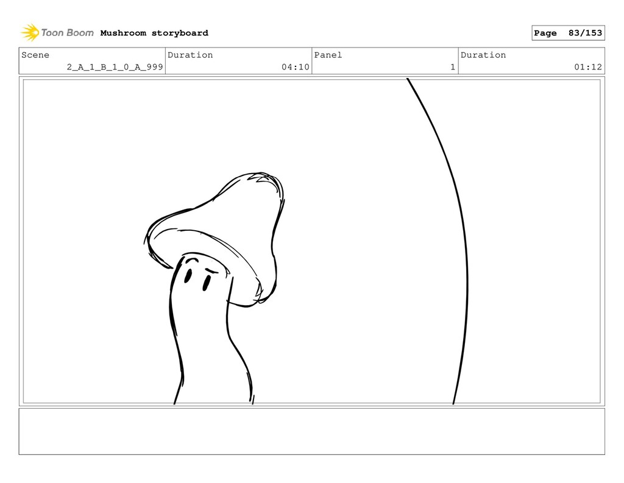Screen dimensions: 624x483
Task: Select scene name '2_A_1_B_1_0_A_999'
Action: 115,67
